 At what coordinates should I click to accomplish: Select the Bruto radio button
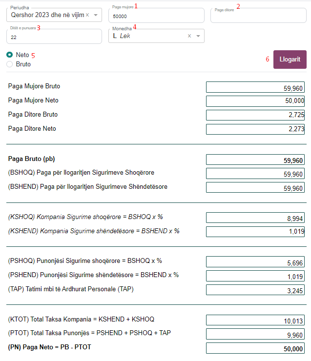(10, 64)
